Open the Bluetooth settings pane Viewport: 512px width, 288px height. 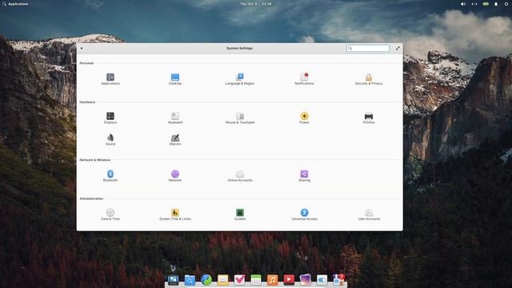(x=110, y=176)
